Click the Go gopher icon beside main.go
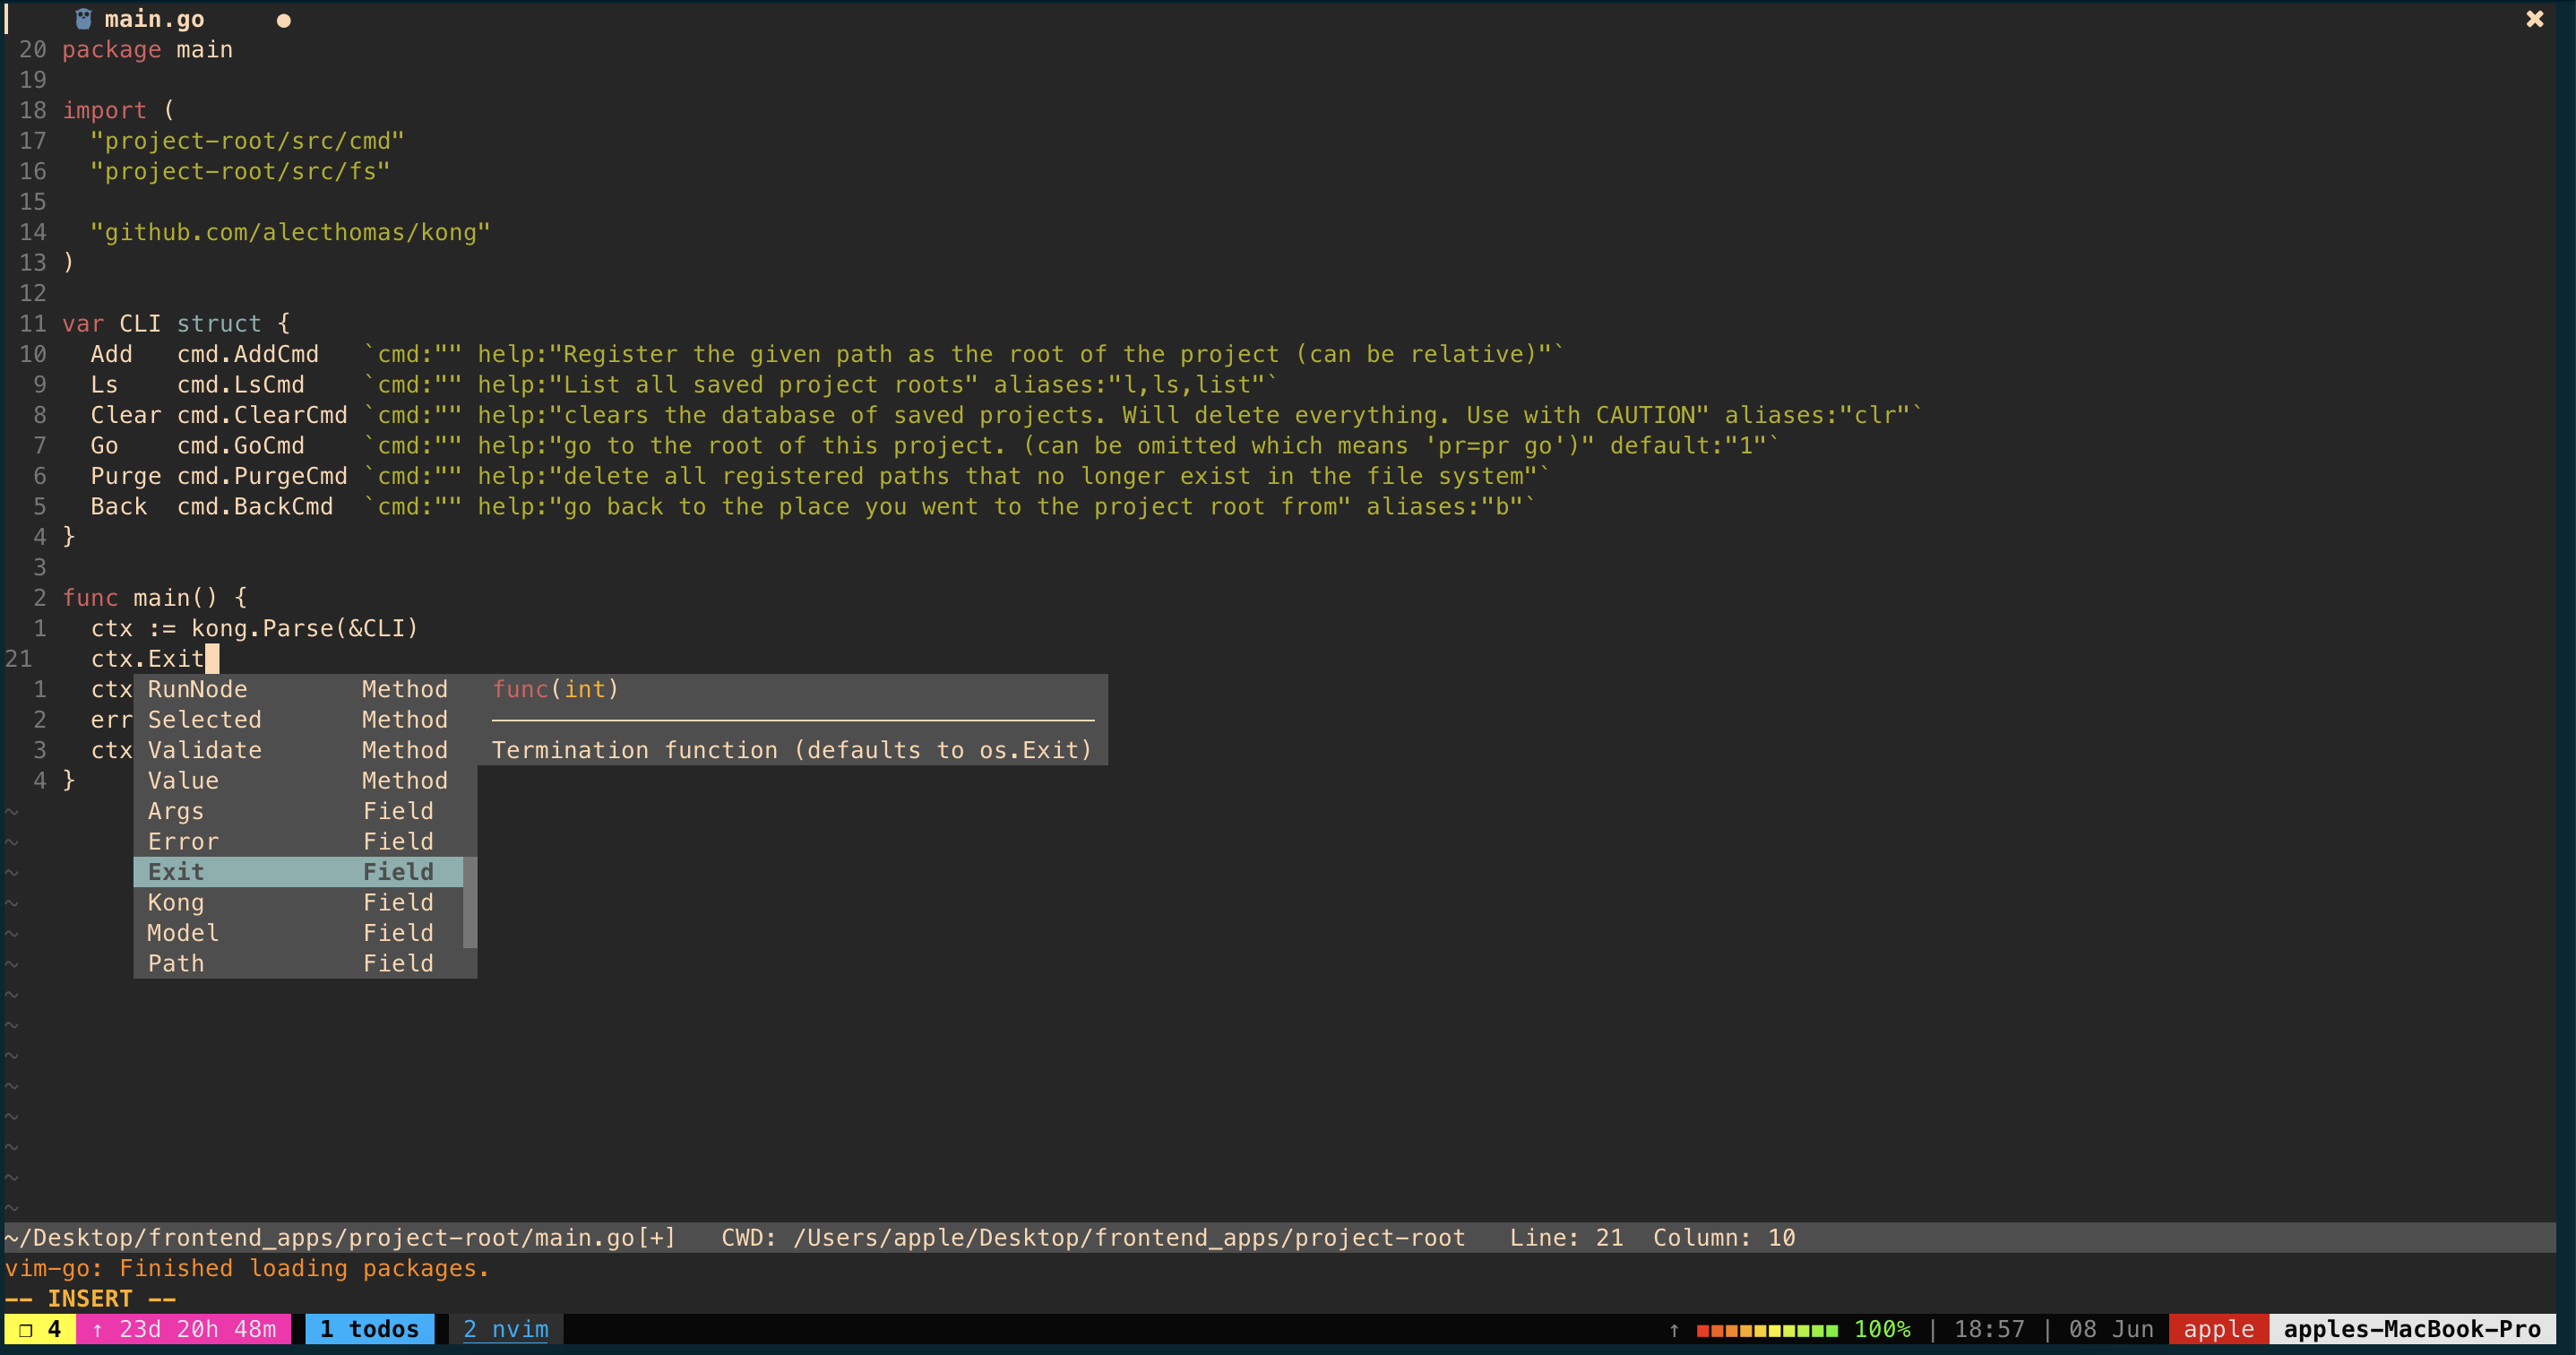Image resolution: width=2576 pixels, height=1355 pixels. click(83, 19)
